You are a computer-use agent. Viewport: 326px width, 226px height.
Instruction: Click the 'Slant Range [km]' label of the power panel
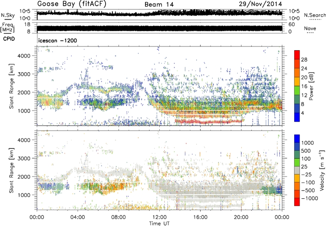click(11, 86)
